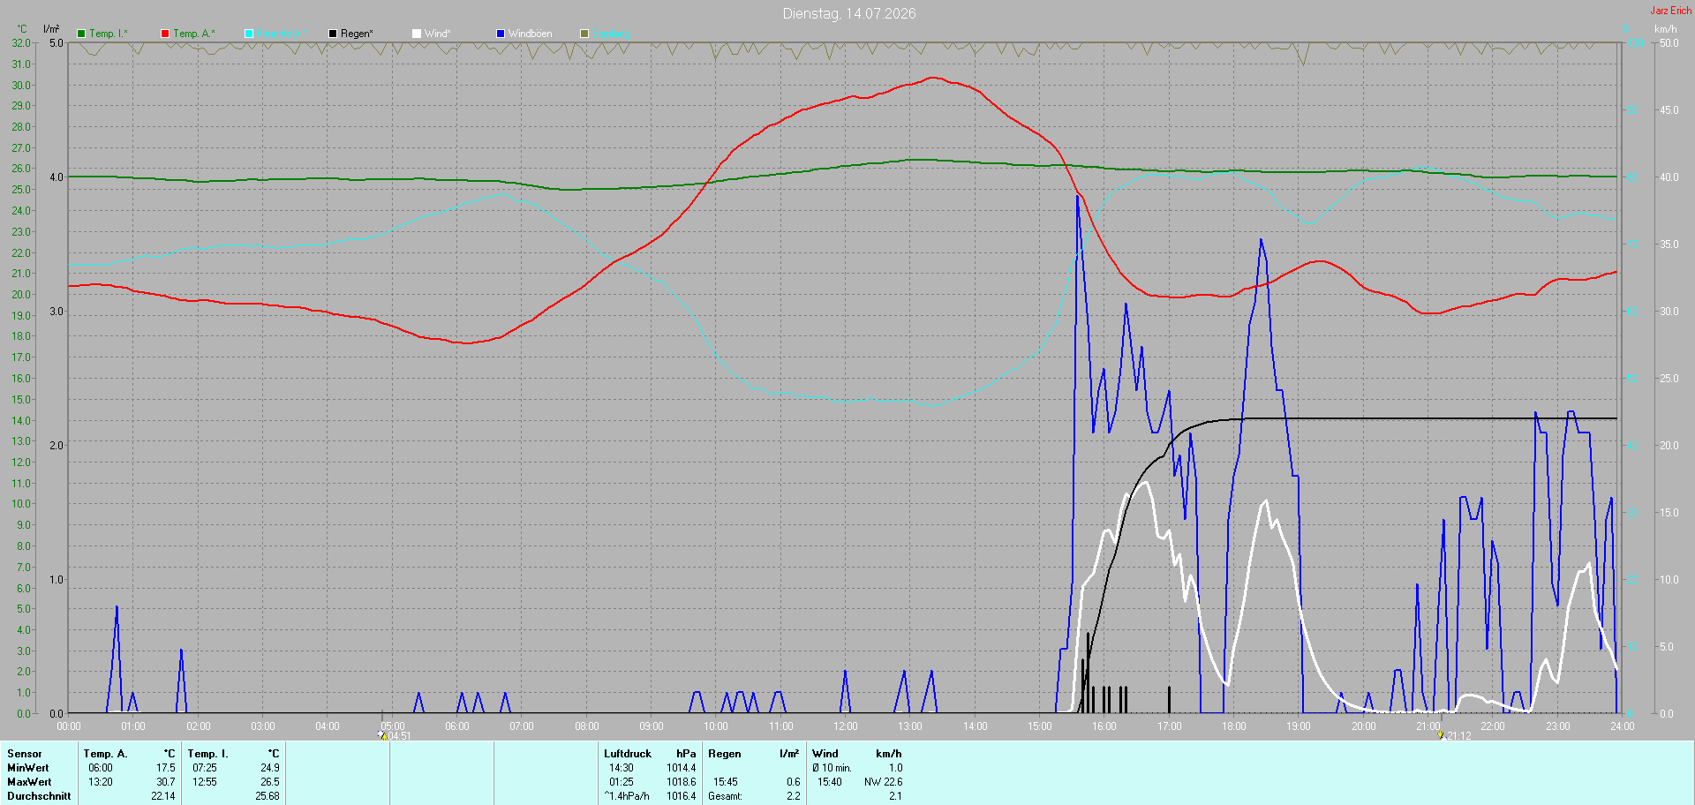
Task: Click the wind average value '2.1'
Action: click(896, 796)
